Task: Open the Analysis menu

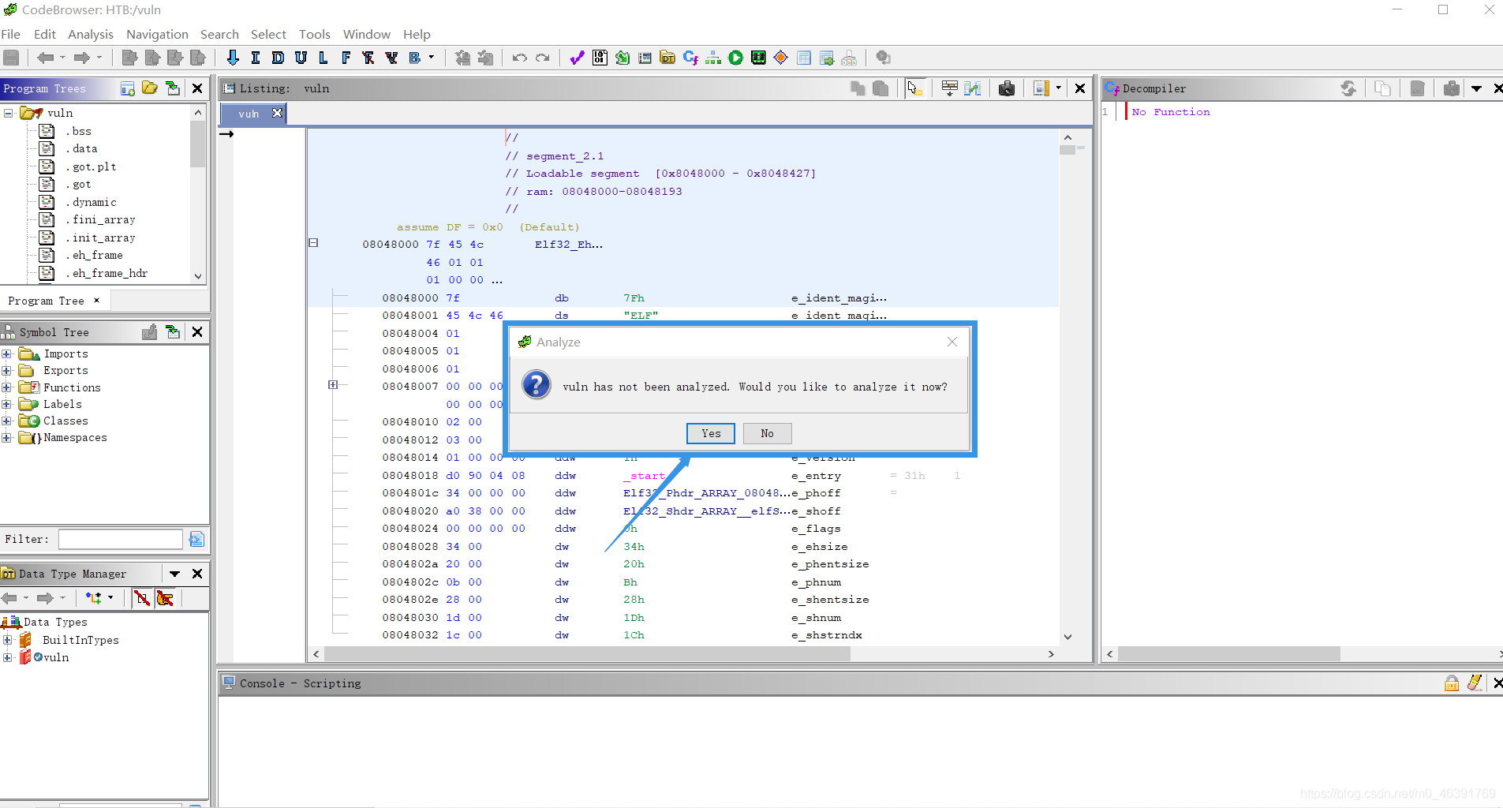Action: click(x=91, y=34)
